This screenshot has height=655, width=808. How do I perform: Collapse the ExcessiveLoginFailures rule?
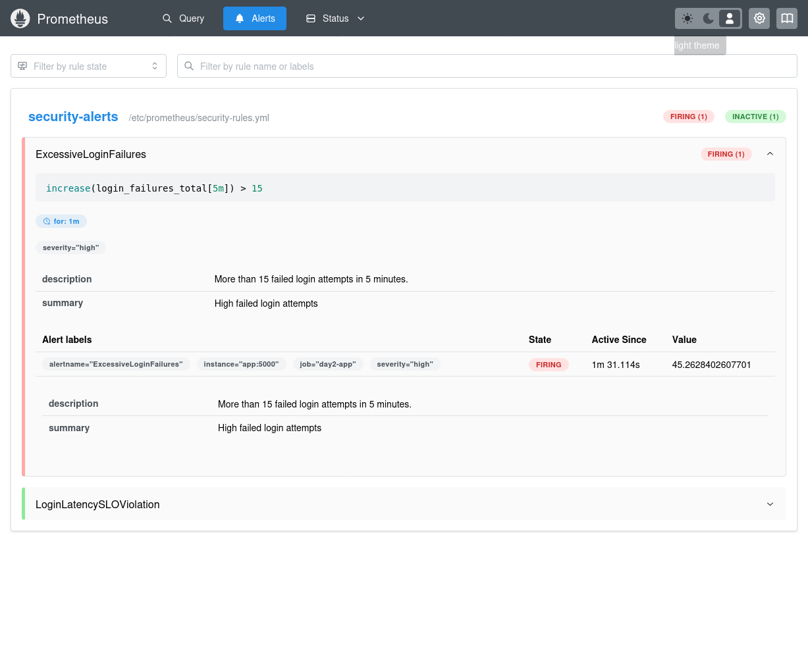tap(770, 154)
